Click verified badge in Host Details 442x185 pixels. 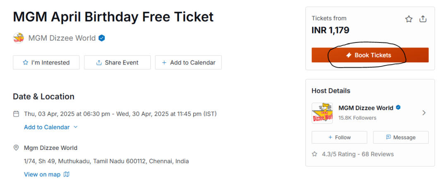[x=398, y=108]
